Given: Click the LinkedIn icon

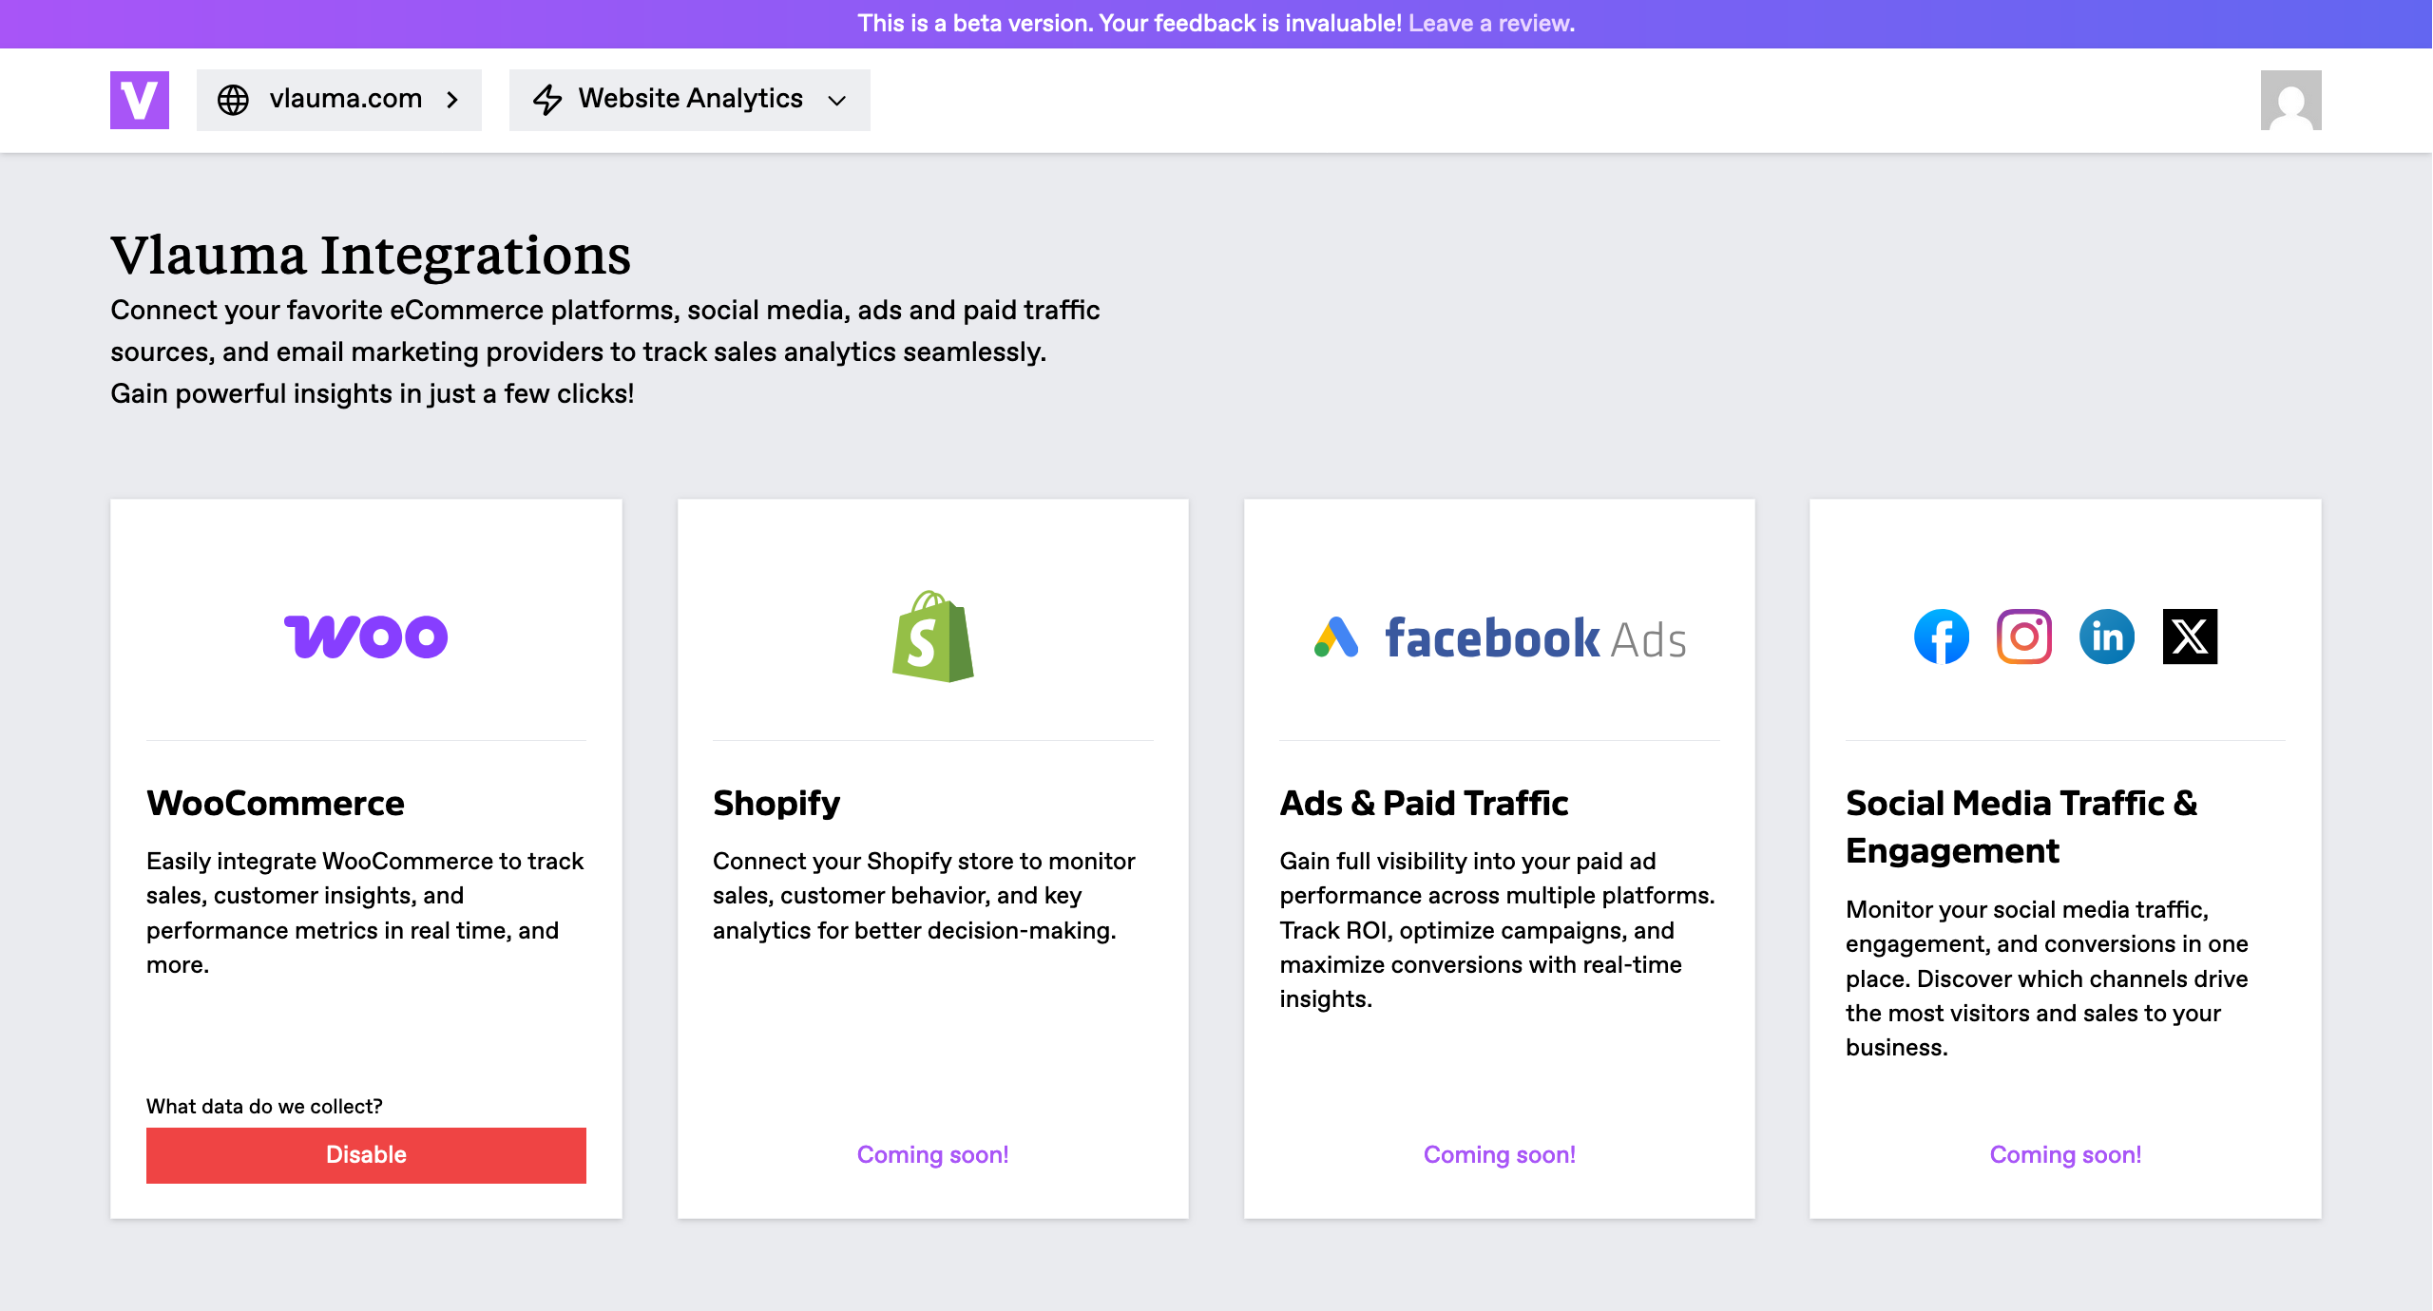Looking at the screenshot, I should click(2106, 636).
